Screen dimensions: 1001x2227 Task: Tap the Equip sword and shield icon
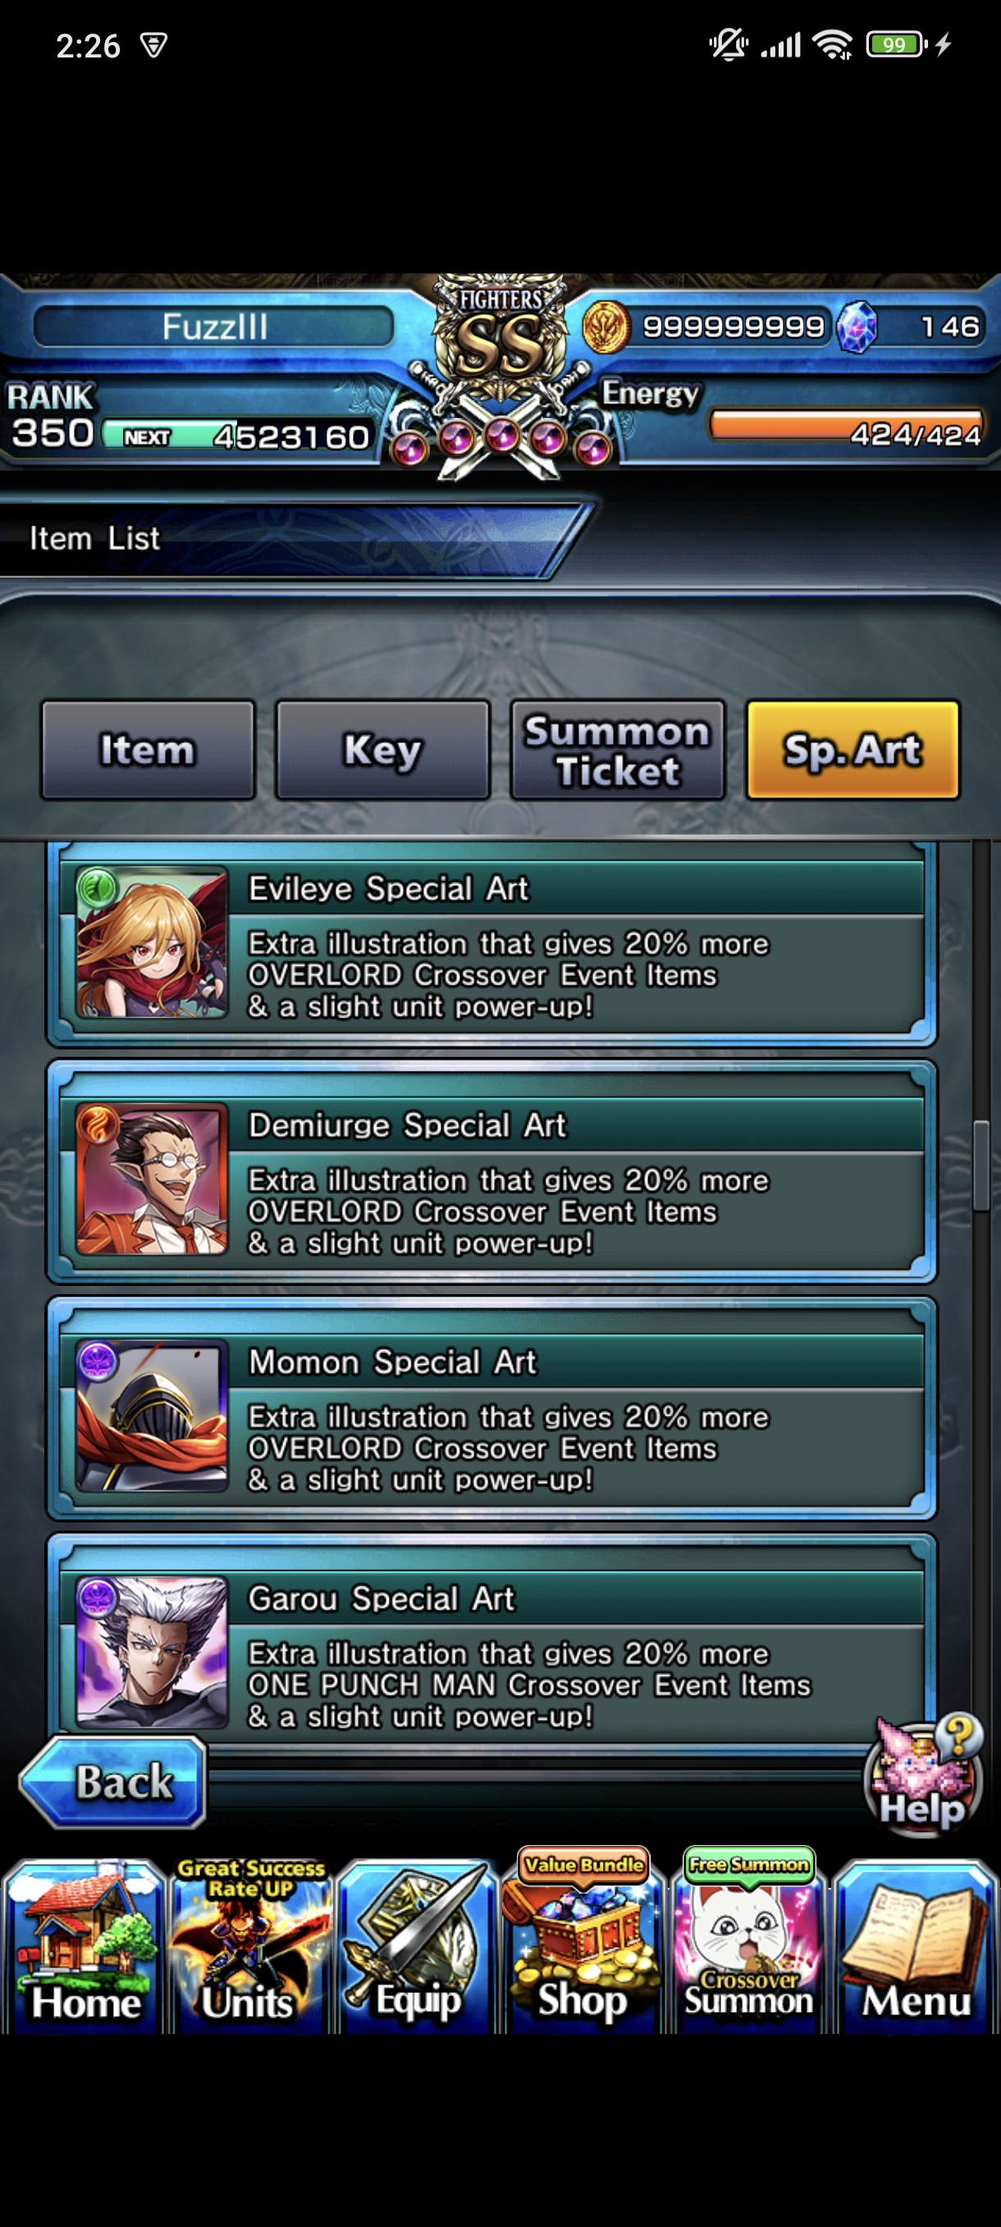(417, 1945)
